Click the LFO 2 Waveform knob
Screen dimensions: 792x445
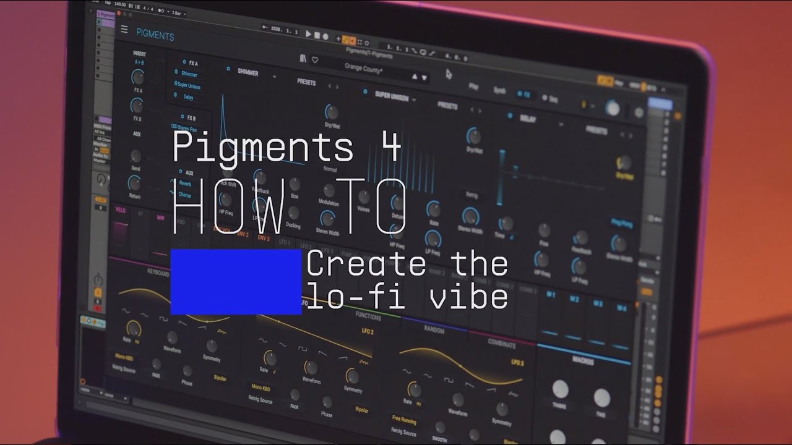coord(311,367)
